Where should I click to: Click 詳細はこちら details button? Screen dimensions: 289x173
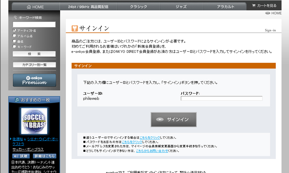pos(44,156)
